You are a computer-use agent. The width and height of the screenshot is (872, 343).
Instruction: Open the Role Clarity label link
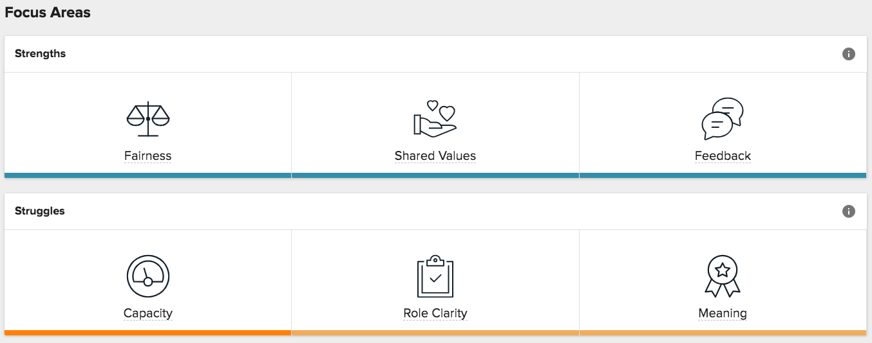tap(435, 313)
